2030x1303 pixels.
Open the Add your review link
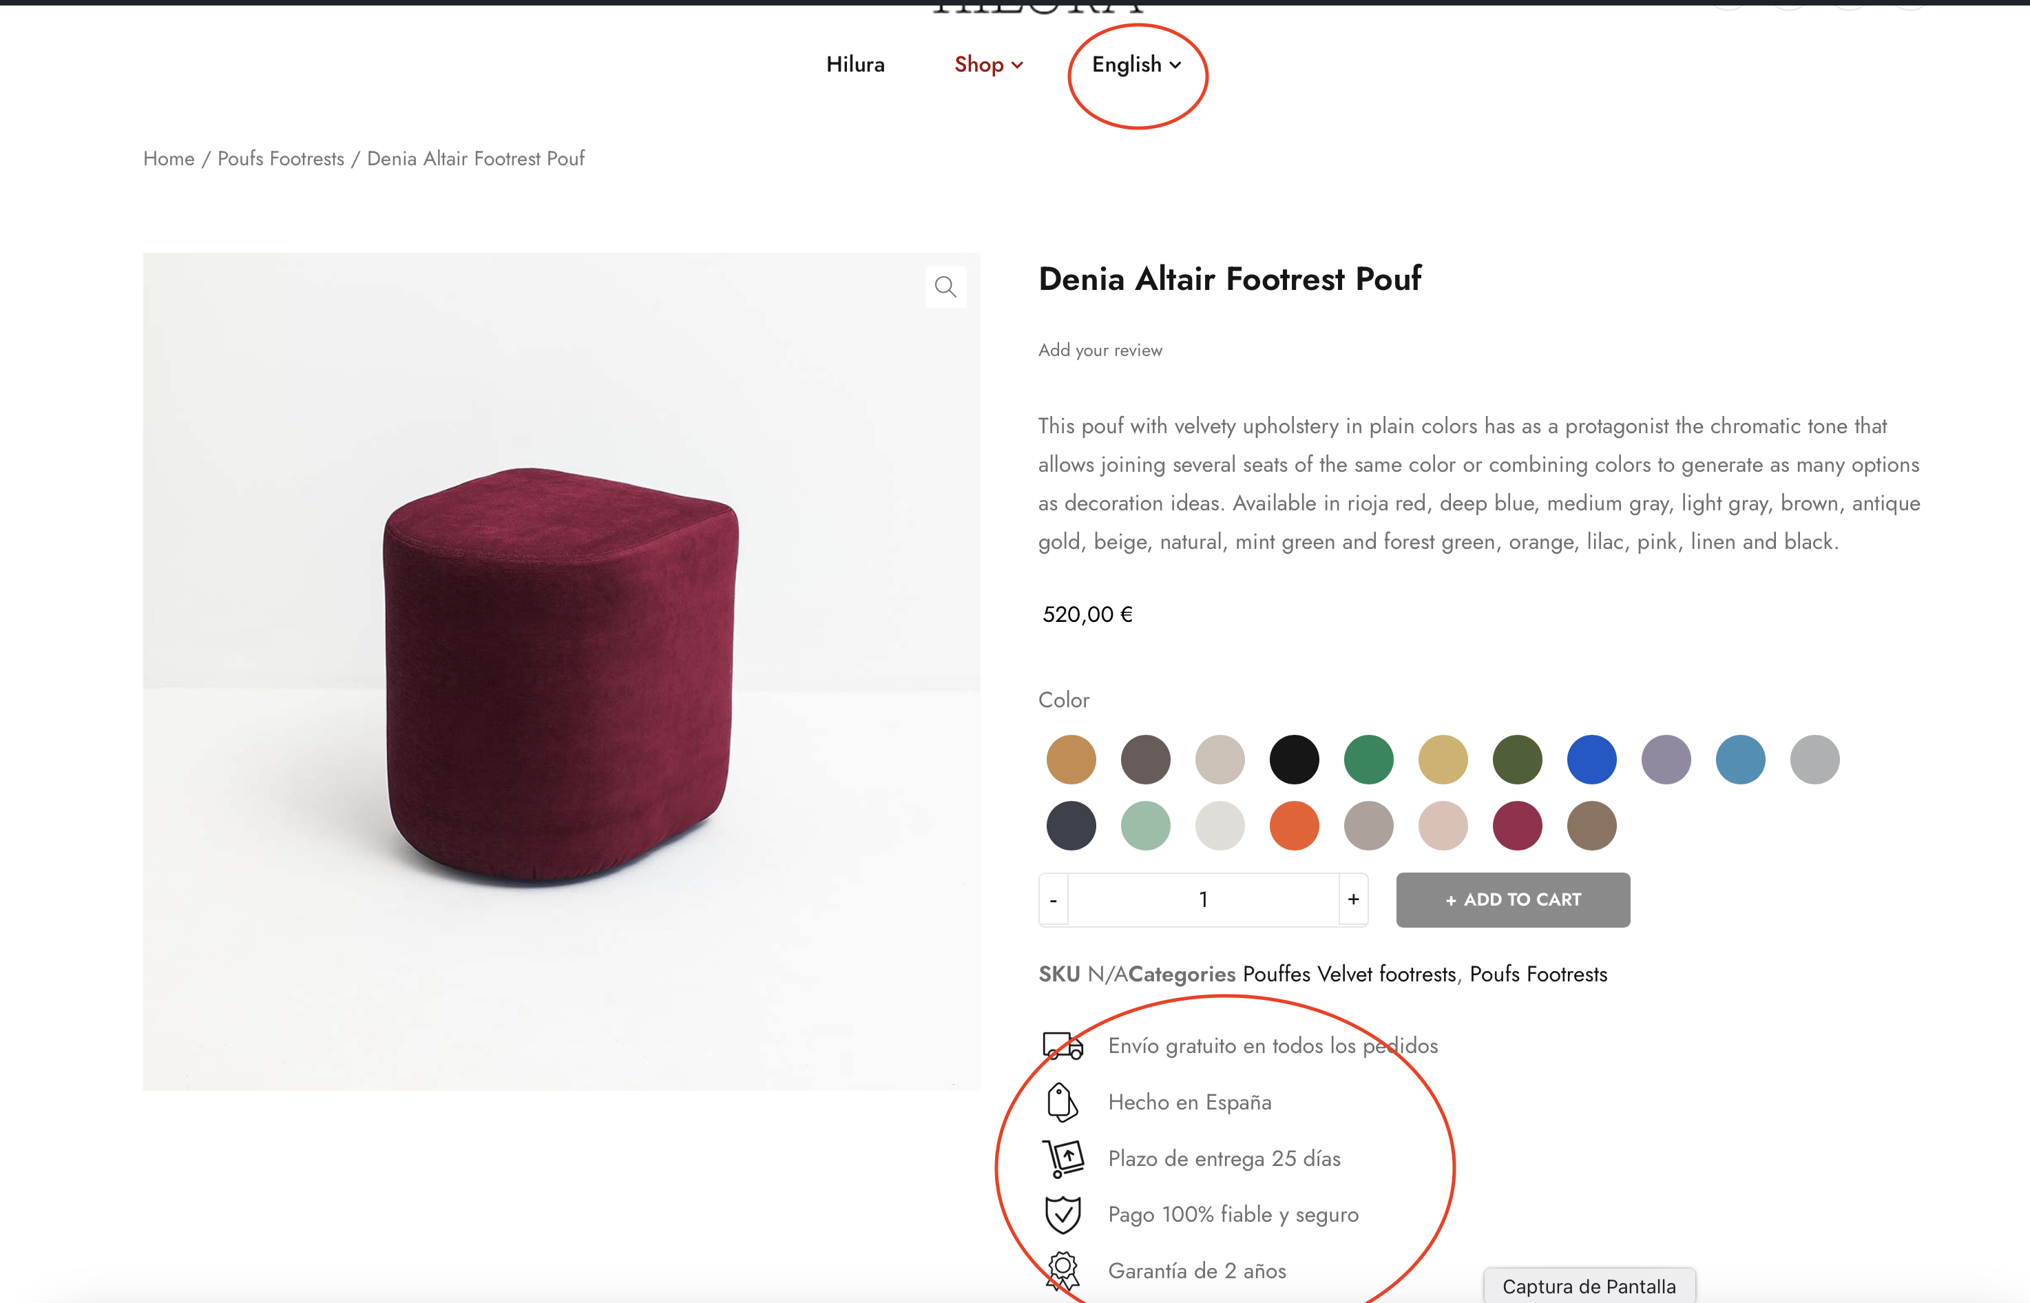(1100, 351)
